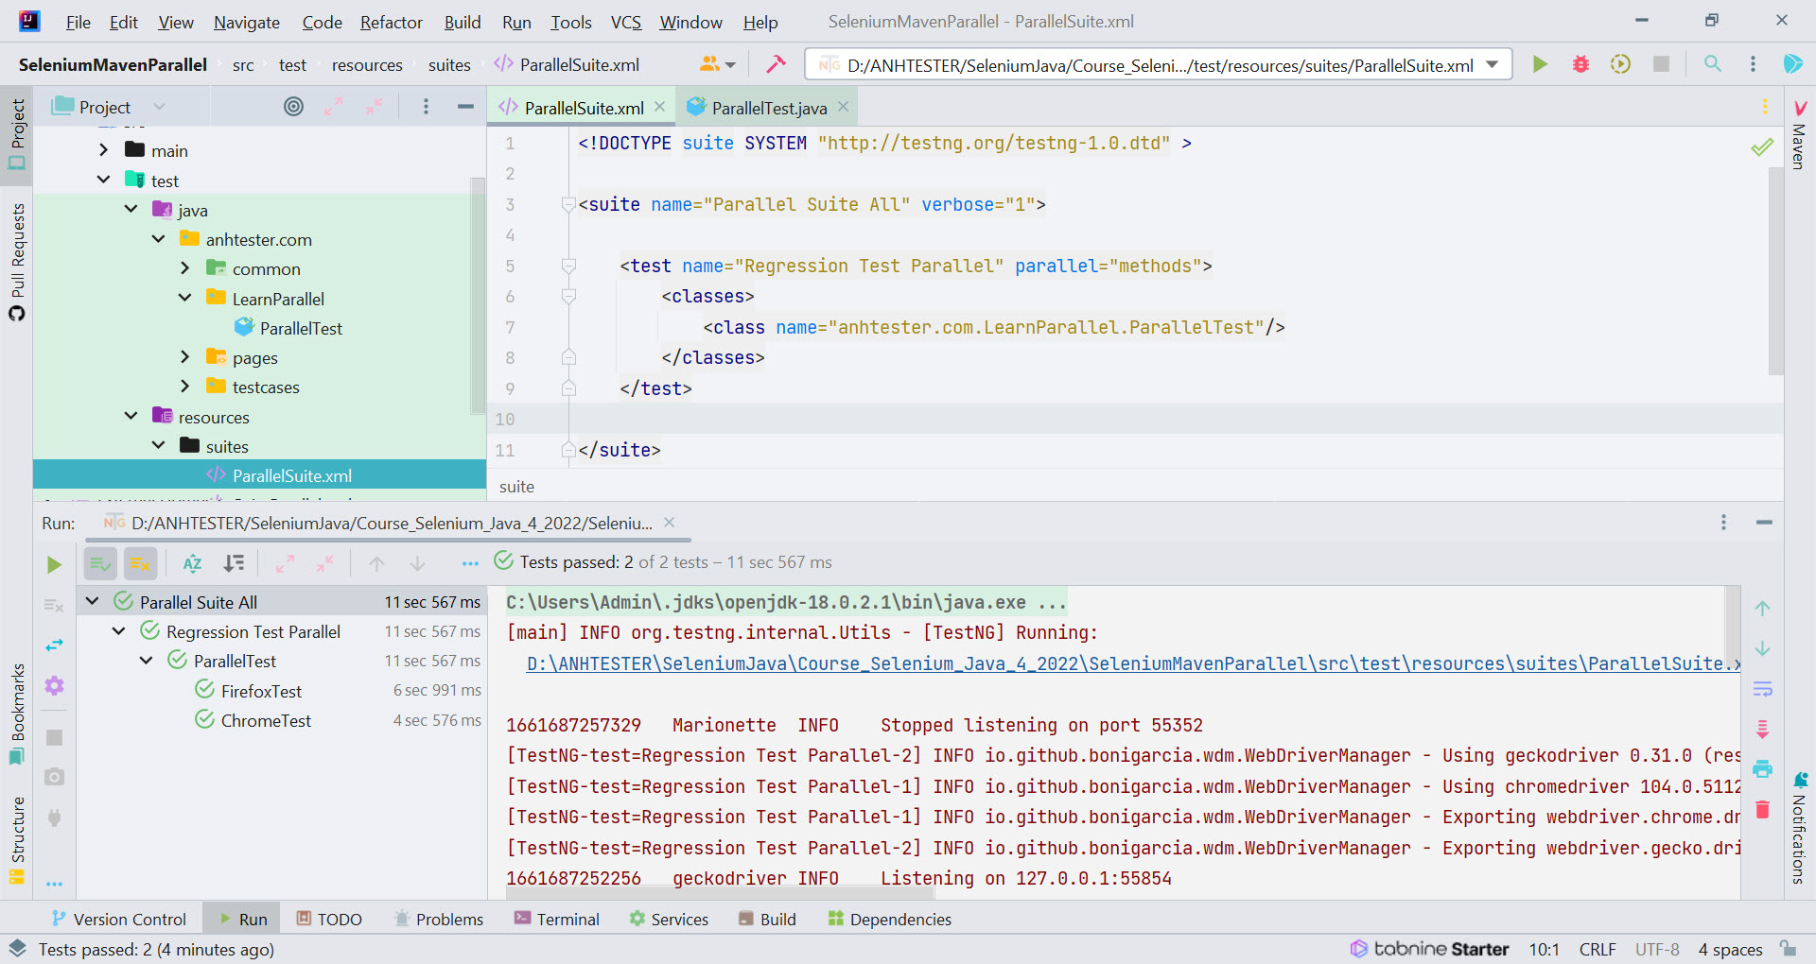
Task: Run the ParallelSuite.xml configuration from the toolbar
Action: (x=1540, y=64)
